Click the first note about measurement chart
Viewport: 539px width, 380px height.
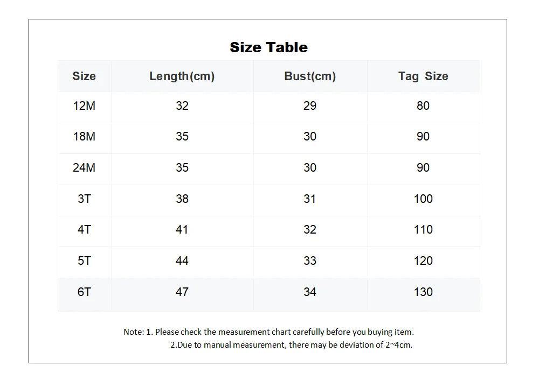pyautogui.click(x=269, y=332)
